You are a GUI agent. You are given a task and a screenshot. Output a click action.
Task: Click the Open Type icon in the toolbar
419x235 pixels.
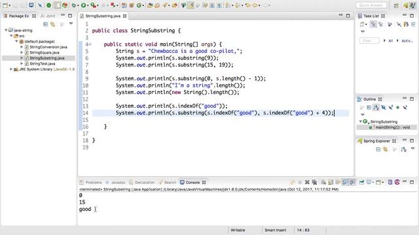[x=150, y=5]
